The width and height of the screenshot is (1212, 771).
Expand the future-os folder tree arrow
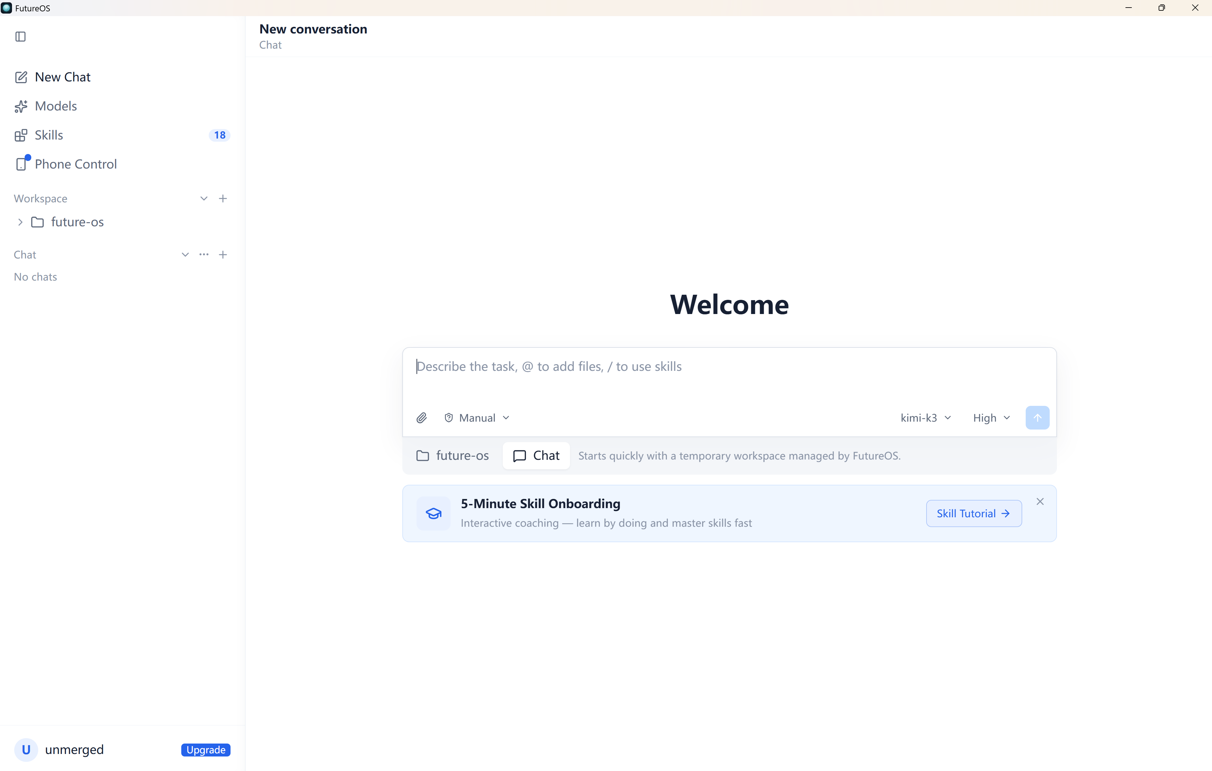20,222
